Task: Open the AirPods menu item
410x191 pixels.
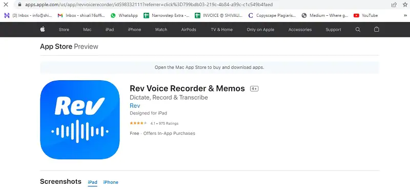Action: (189, 30)
